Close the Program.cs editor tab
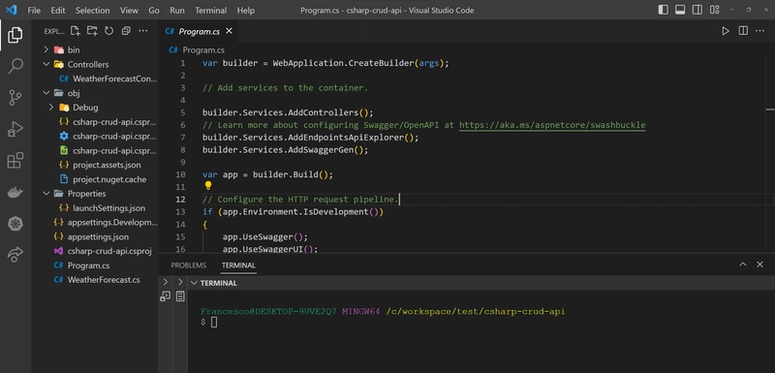775x373 pixels. [x=229, y=31]
